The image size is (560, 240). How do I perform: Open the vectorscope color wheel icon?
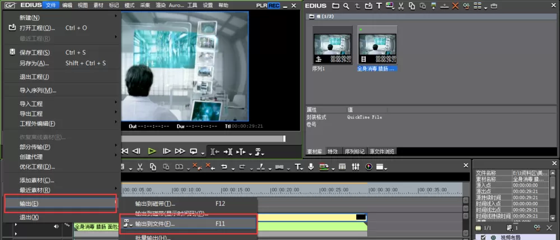[369, 167]
